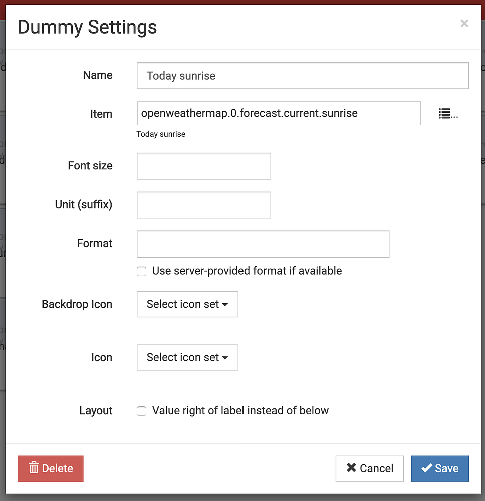
Task: Click the checkmark icon on the Save button
Action: pos(427,468)
